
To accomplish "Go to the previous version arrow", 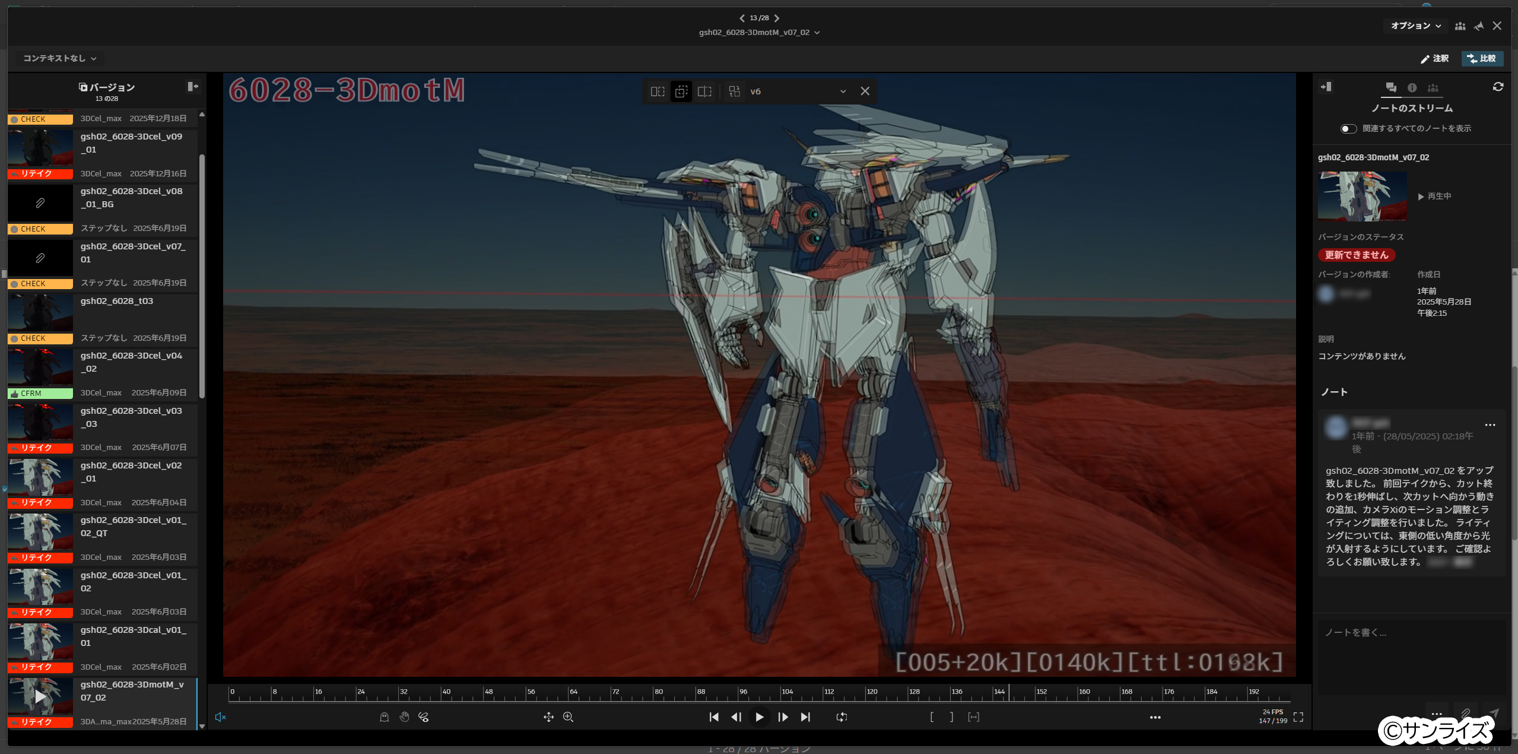I will tap(742, 18).
